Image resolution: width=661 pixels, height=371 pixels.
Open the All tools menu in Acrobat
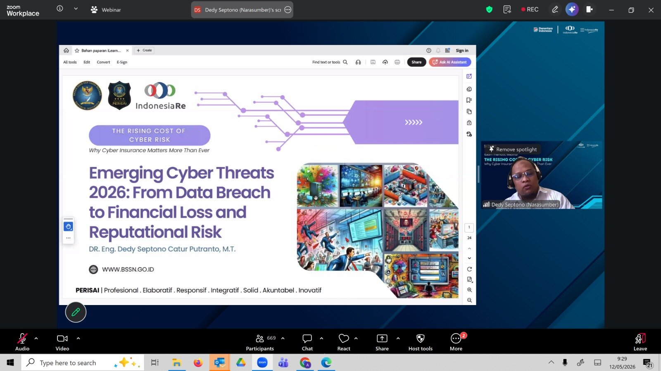pos(70,62)
